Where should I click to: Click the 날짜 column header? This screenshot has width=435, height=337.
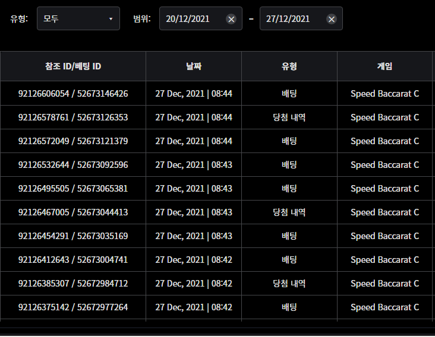194,66
